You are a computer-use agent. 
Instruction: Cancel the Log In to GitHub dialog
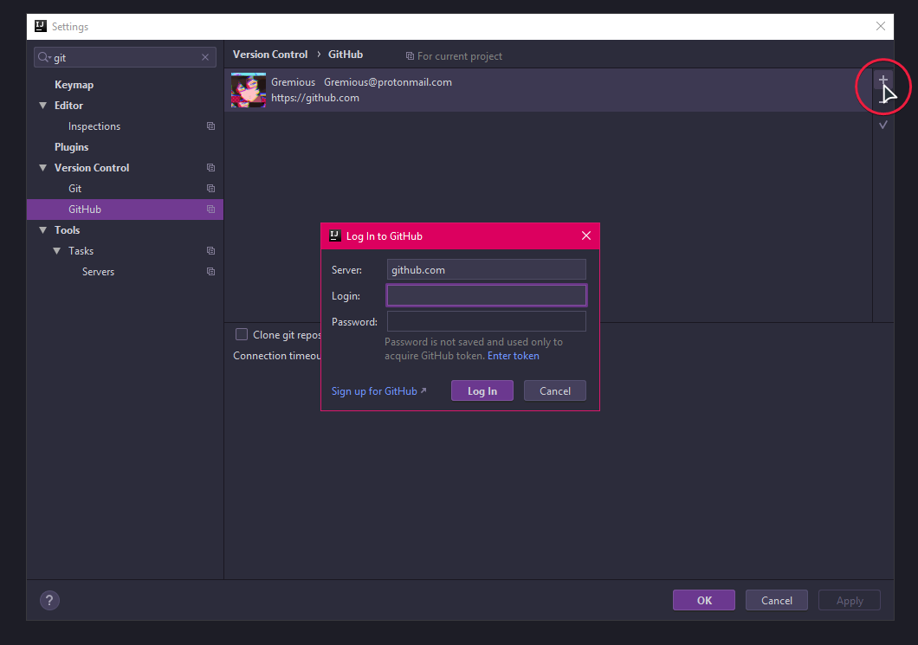[x=554, y=391]
